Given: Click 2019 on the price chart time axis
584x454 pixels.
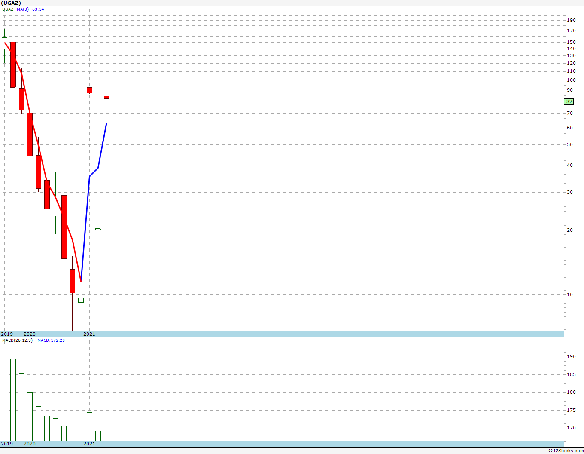Looking at the screenshot, I should [7, 334].
